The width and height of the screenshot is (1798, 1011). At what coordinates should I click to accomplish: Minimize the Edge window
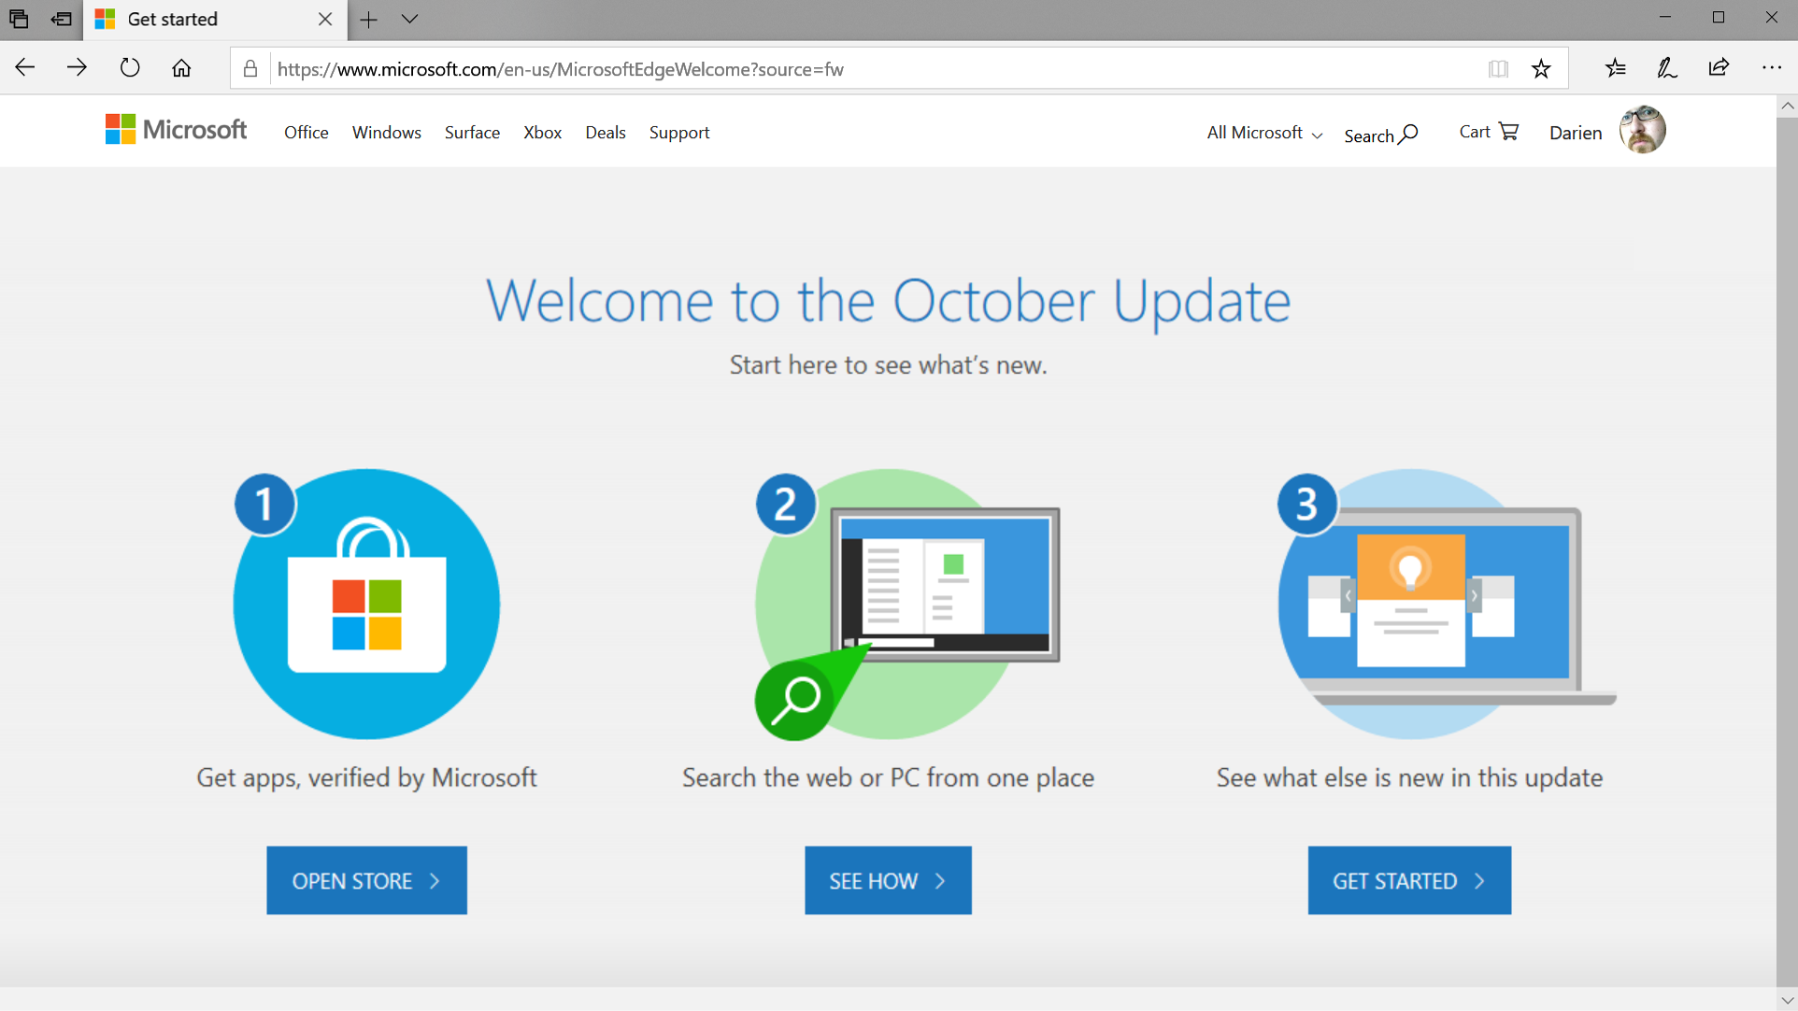pos(1664,18)
